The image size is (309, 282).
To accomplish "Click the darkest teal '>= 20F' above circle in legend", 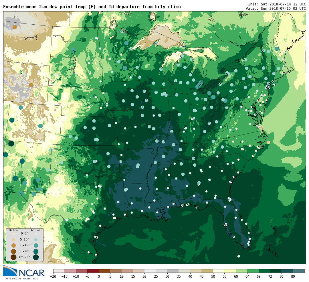I will [36, 257].
